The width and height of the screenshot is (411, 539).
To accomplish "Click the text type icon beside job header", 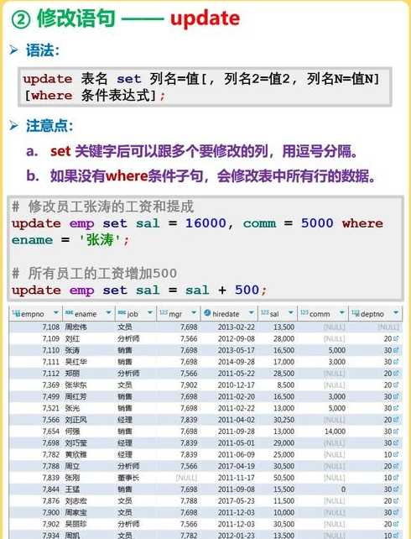I will (122, 313).
